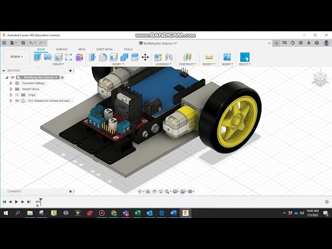Expand the Document Settings node
332x249 pixels.
click(11, 83)
